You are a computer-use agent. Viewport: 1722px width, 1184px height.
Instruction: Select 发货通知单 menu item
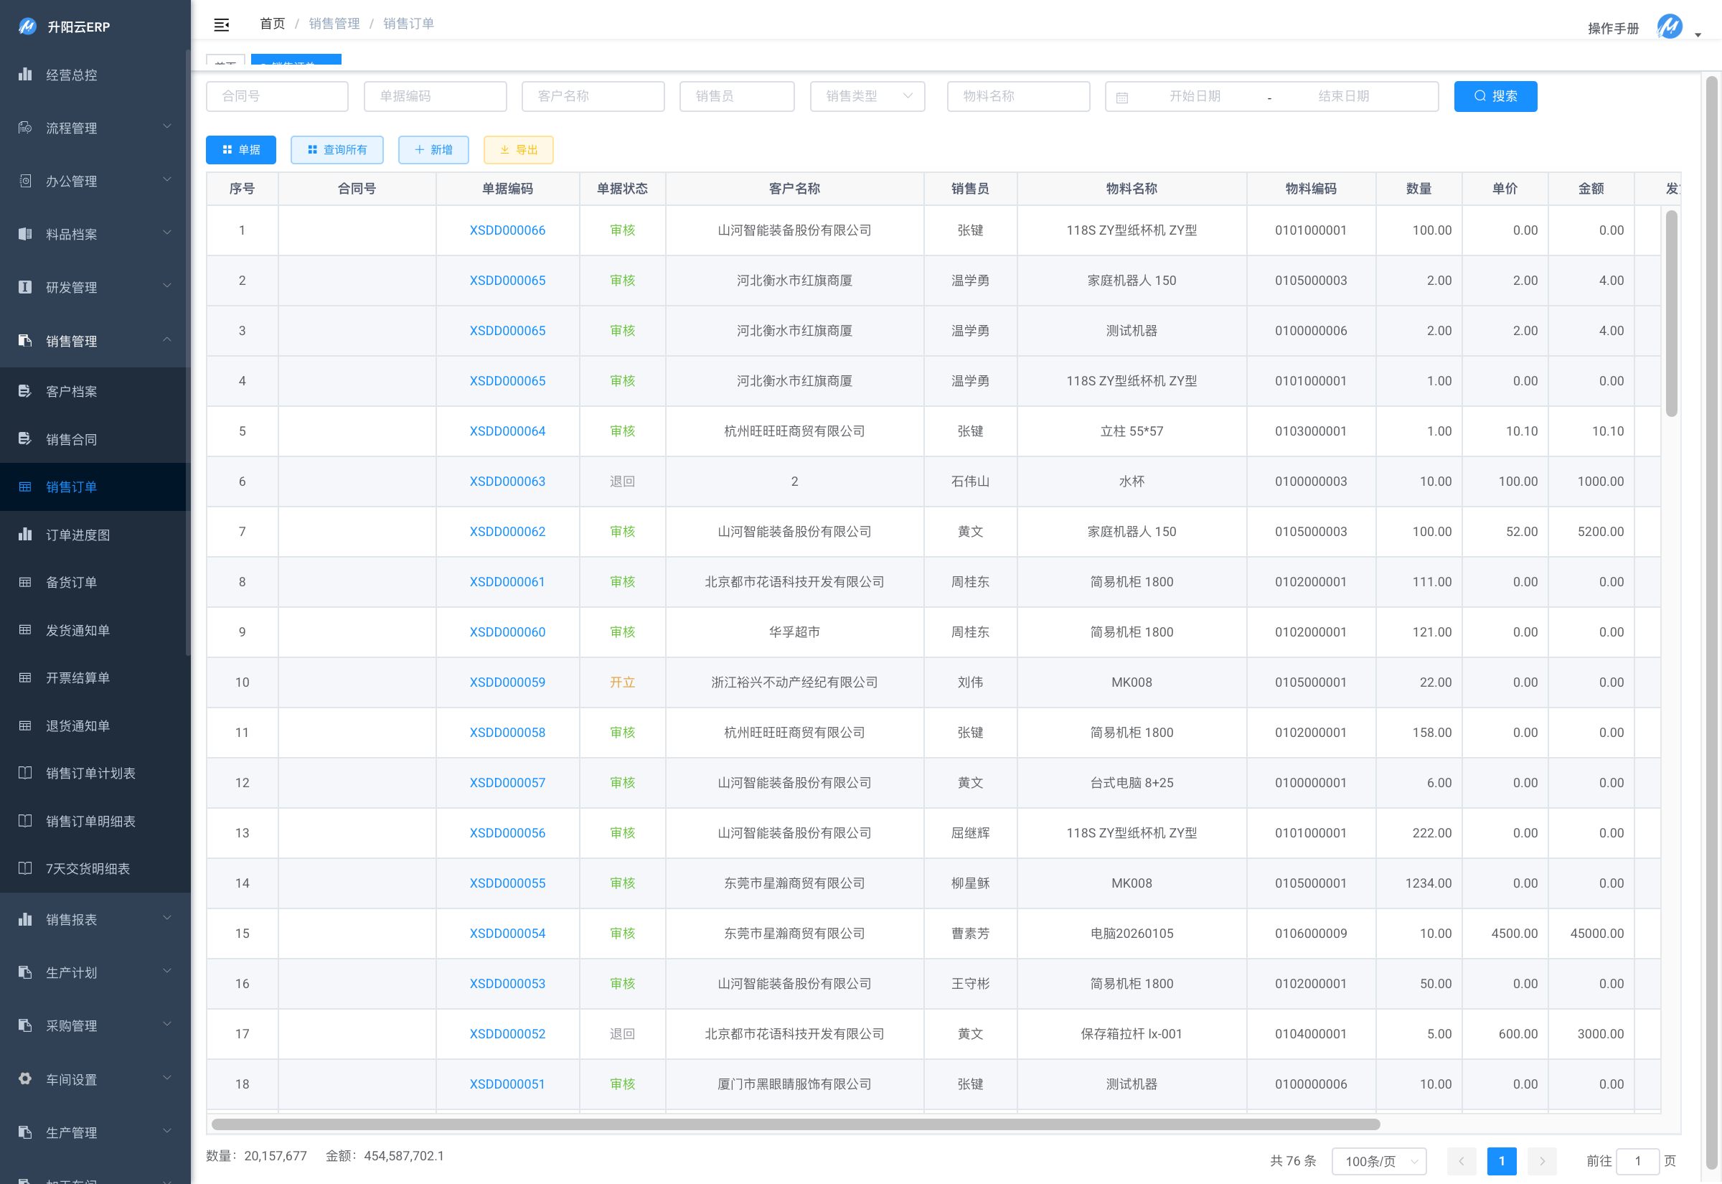coord(78,630)
